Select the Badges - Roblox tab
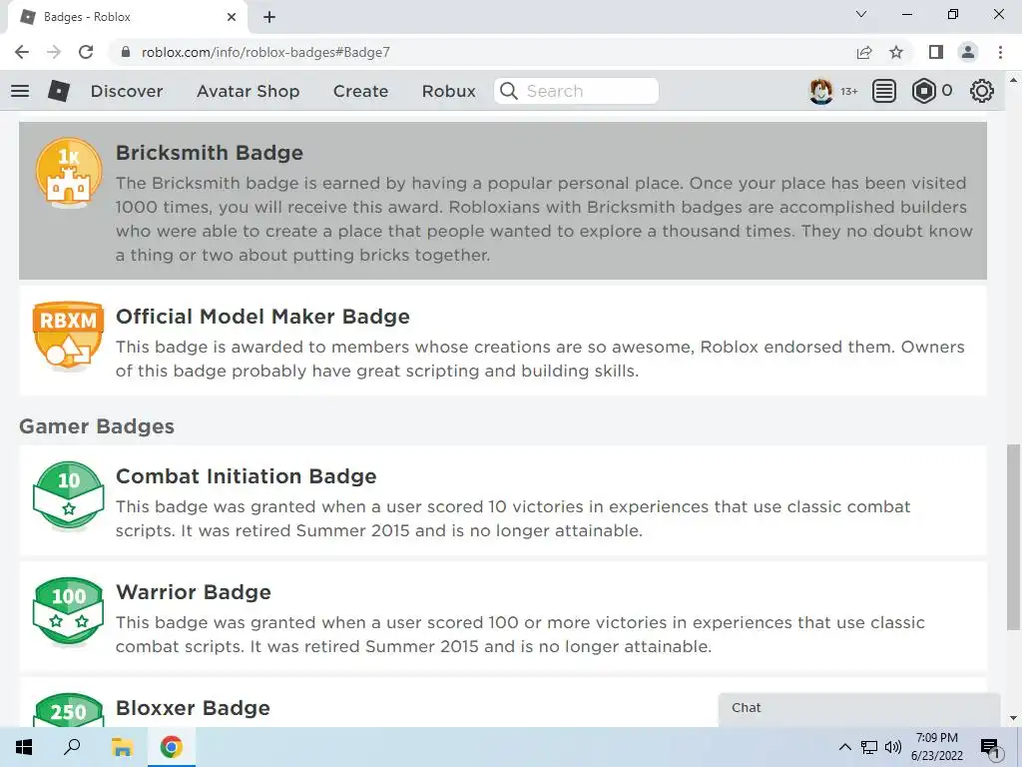Image resolution: width=1022 pixels, height=767 pixels. click(x=127, y=17)
